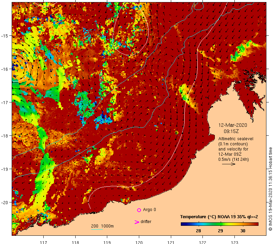Click the '117' longitude axis label

(44, 242)
